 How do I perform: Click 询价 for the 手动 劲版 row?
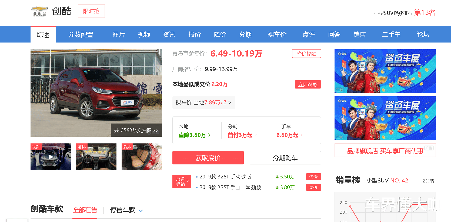coord(313,177)
